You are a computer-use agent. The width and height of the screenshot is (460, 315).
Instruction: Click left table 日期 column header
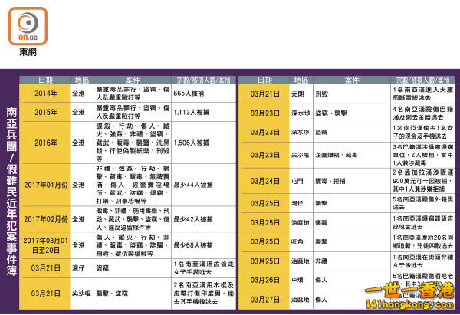point(45,80)
